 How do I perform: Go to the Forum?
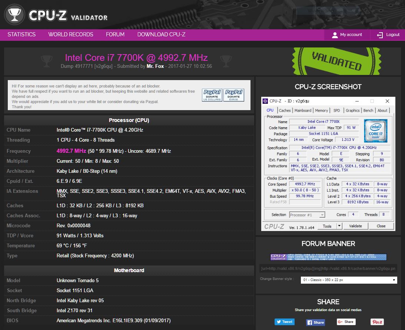[115, 34]
